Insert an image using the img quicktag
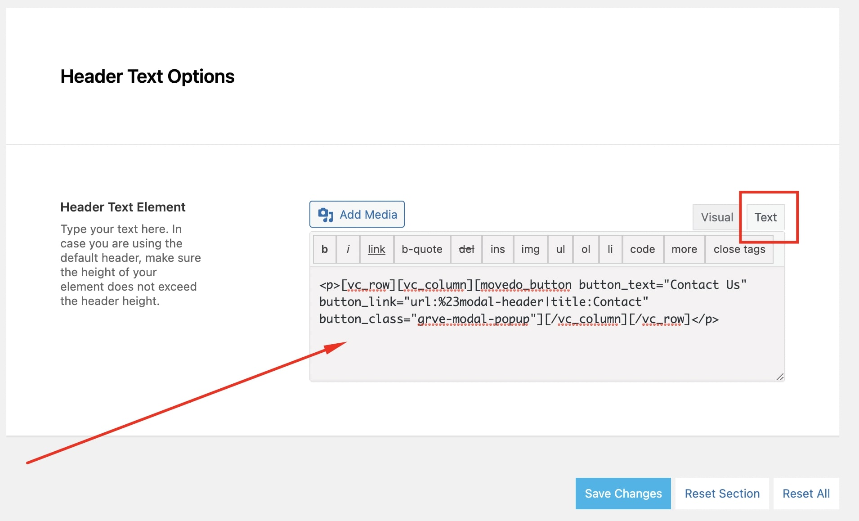859x521 pixels. pos(530,249)
